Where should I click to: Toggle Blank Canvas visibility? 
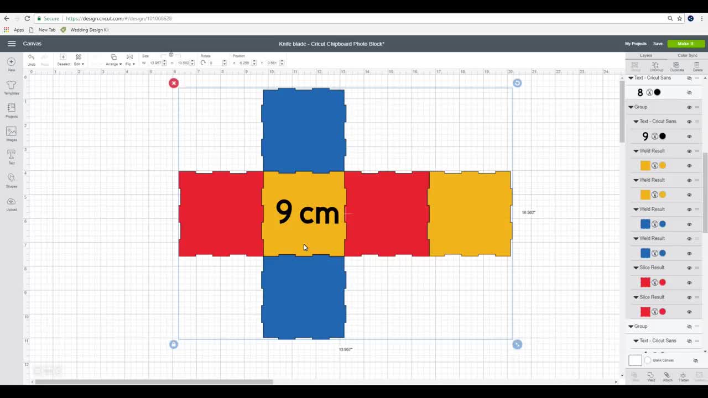pos(696,360)
